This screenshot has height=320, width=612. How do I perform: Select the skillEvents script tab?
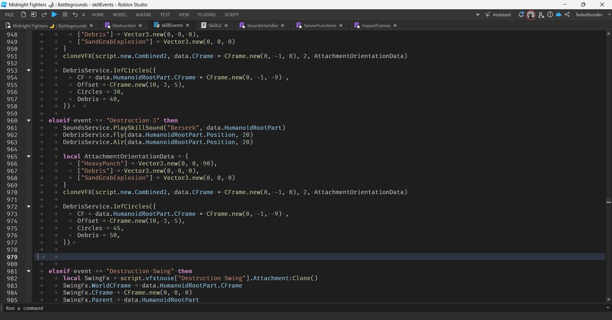click(x=172, y=25)
